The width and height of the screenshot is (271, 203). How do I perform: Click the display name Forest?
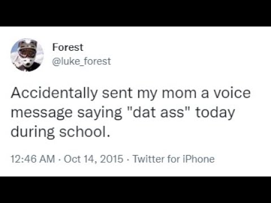(x=68, y=47)
